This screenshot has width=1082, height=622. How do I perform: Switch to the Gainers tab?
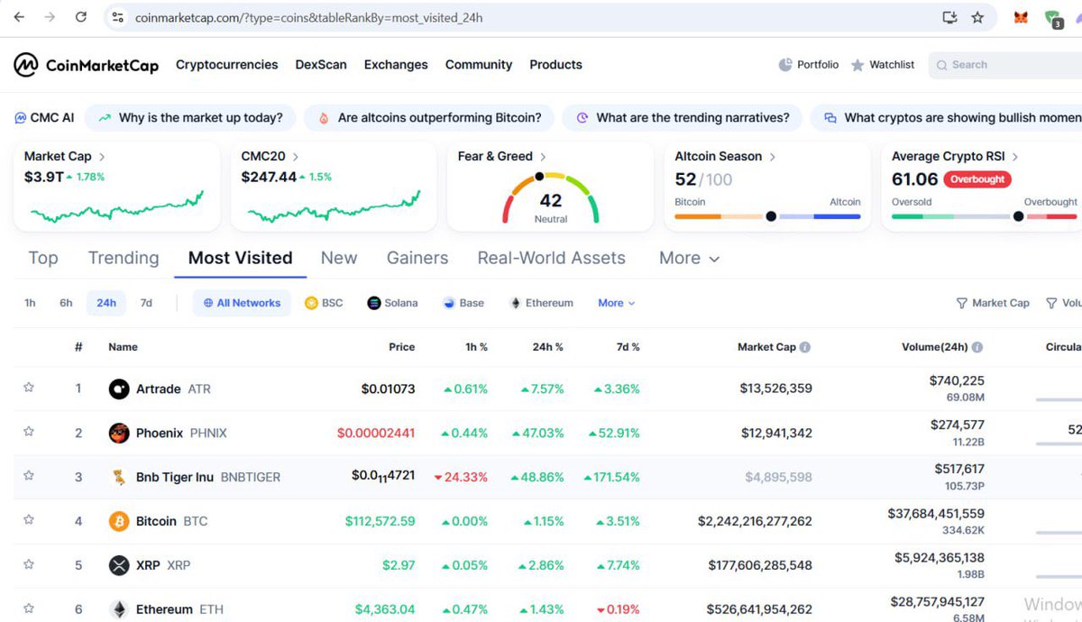(x=417, y=258)
